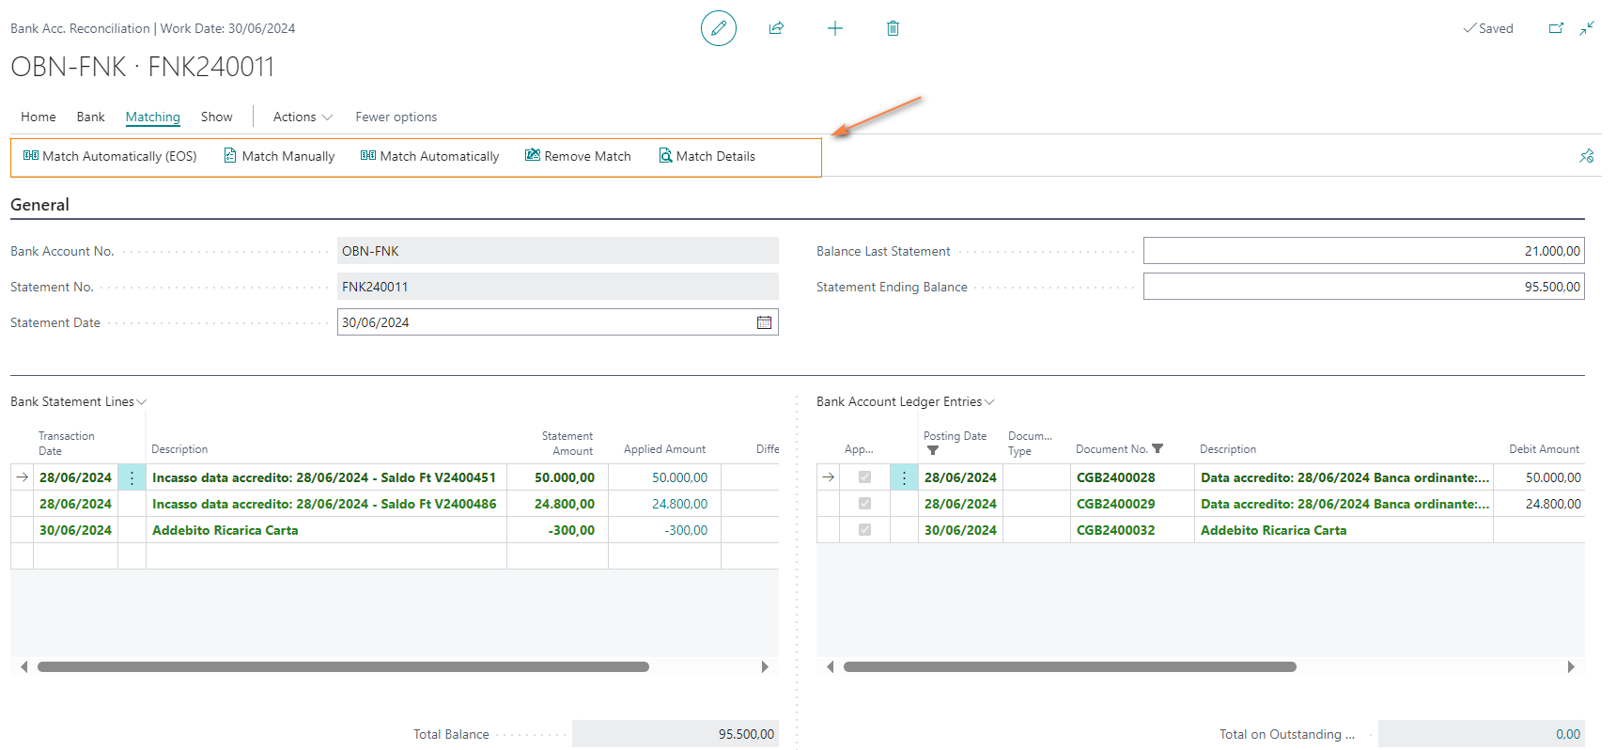Click Statement Amount column header
The width and height of the screenshot is (1616, 750).
pos(567,443)
